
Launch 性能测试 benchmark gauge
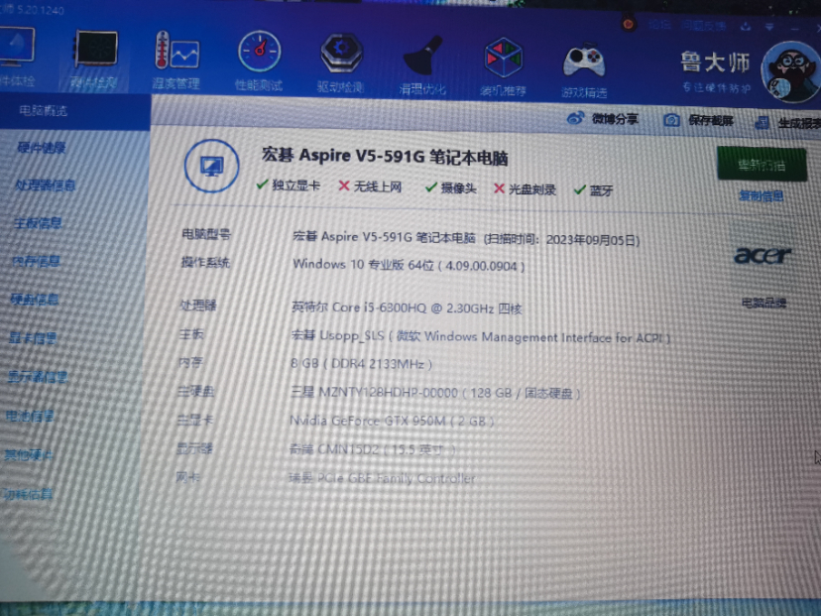click(x=259, y=62)
